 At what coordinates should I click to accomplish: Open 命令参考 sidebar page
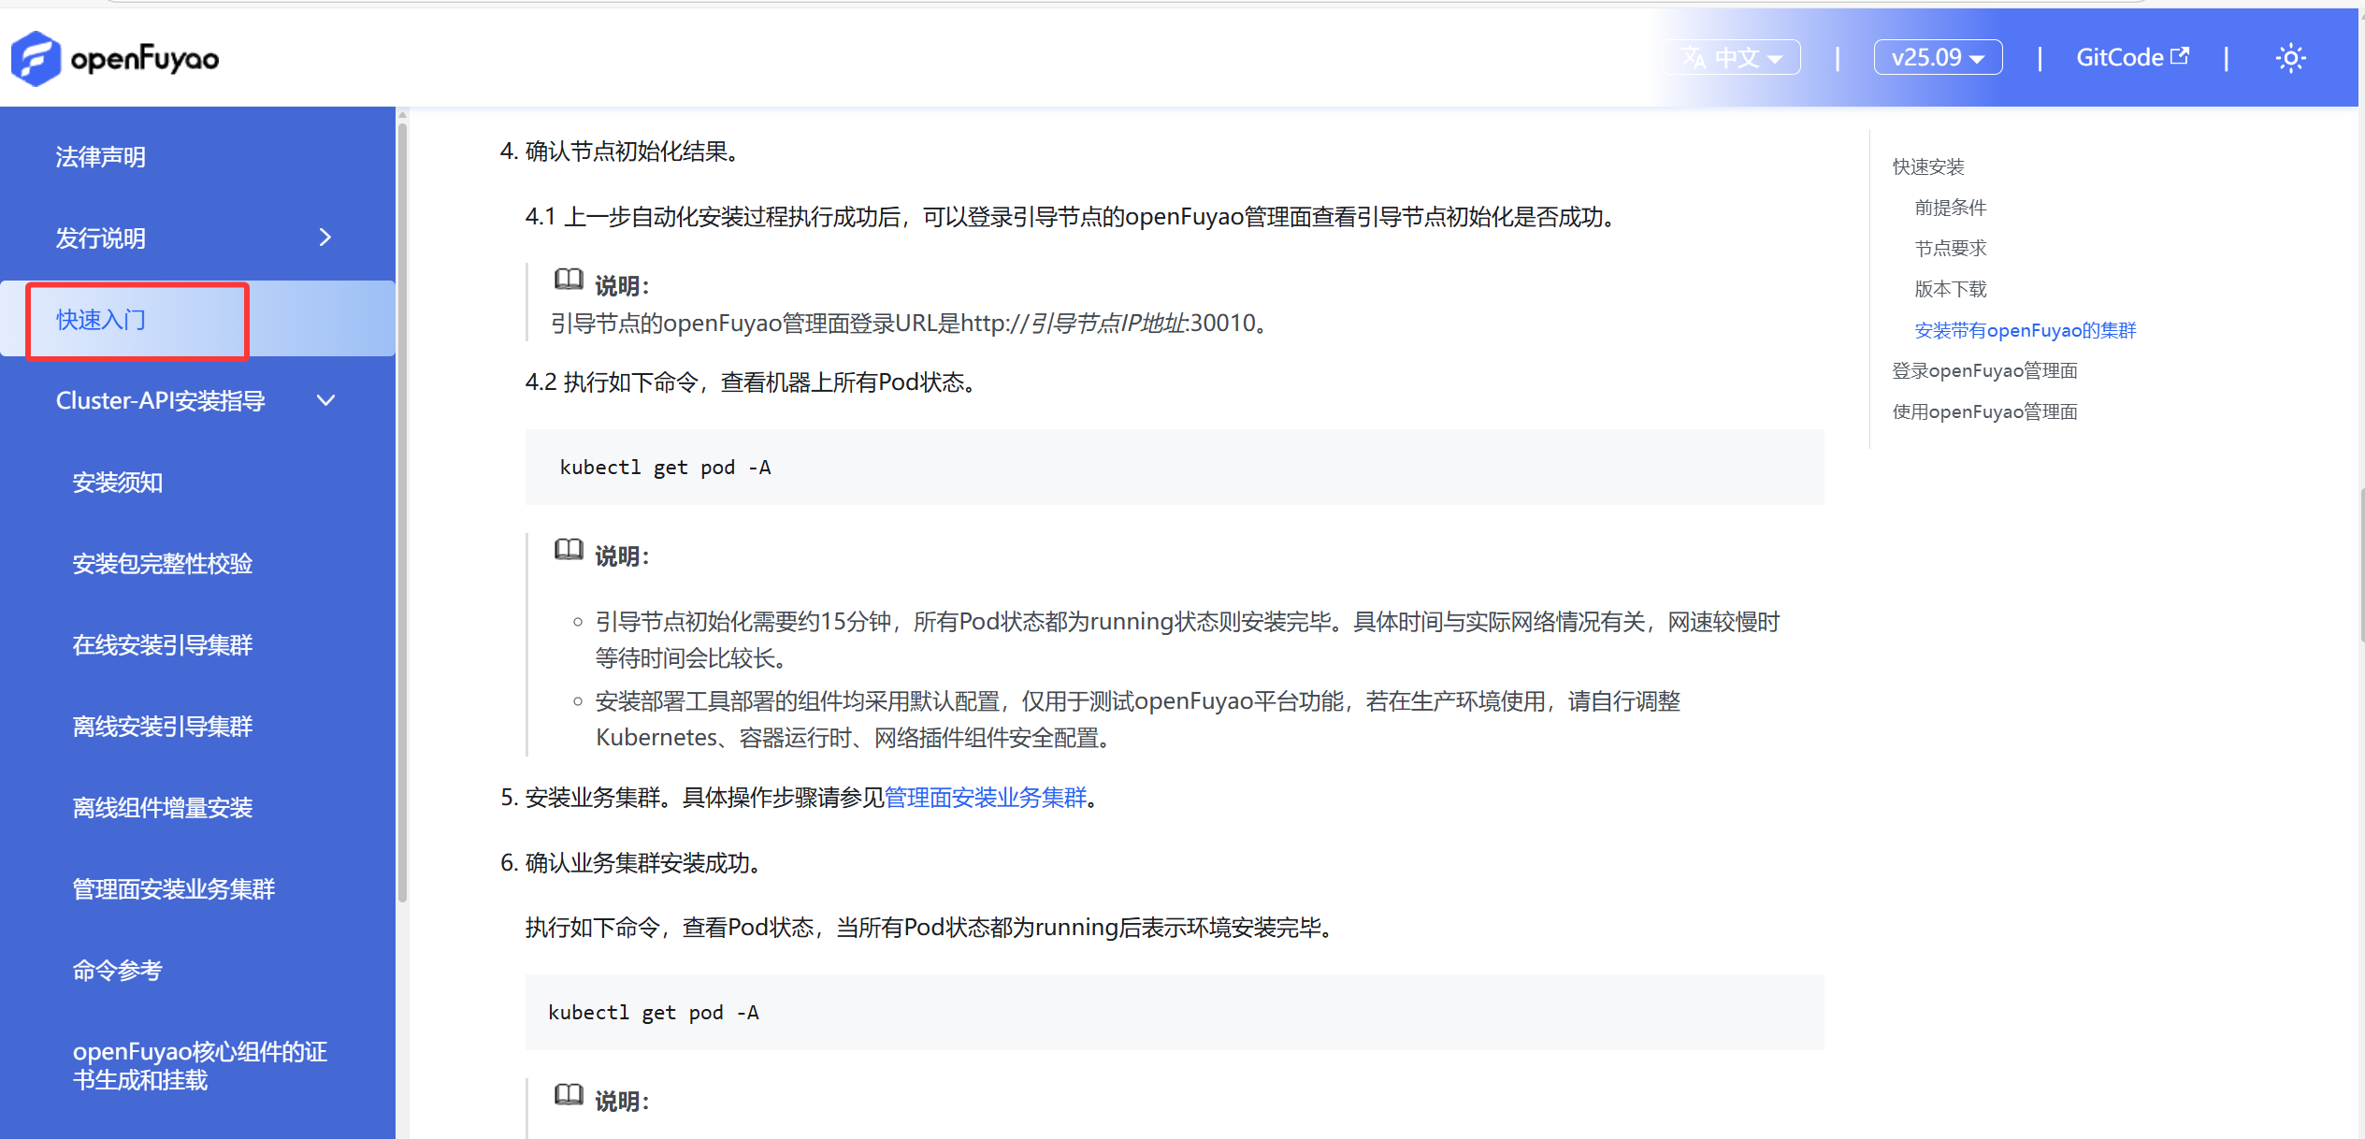[x=118, y=971]
